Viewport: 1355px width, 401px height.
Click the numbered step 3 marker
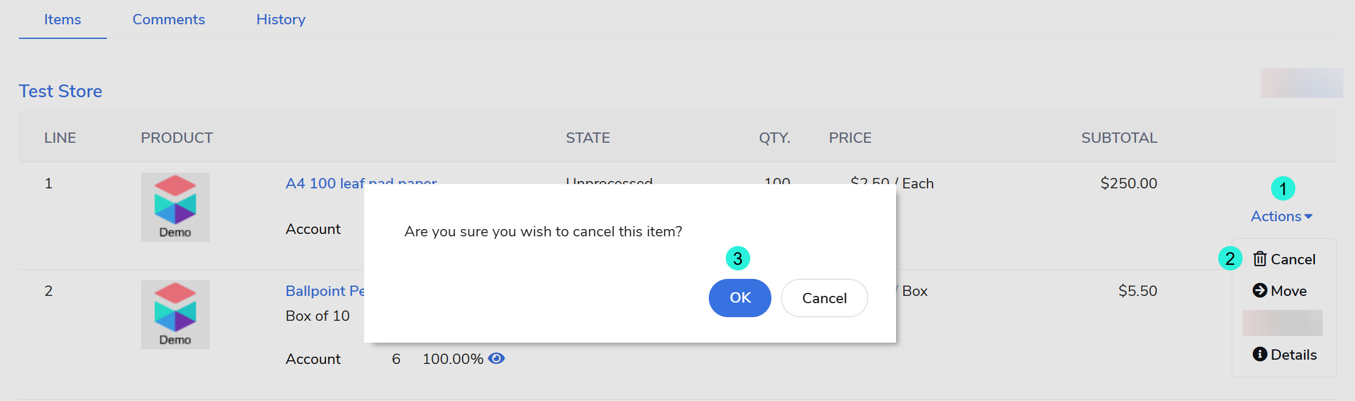pyautogui.click(x=737, y=259)
